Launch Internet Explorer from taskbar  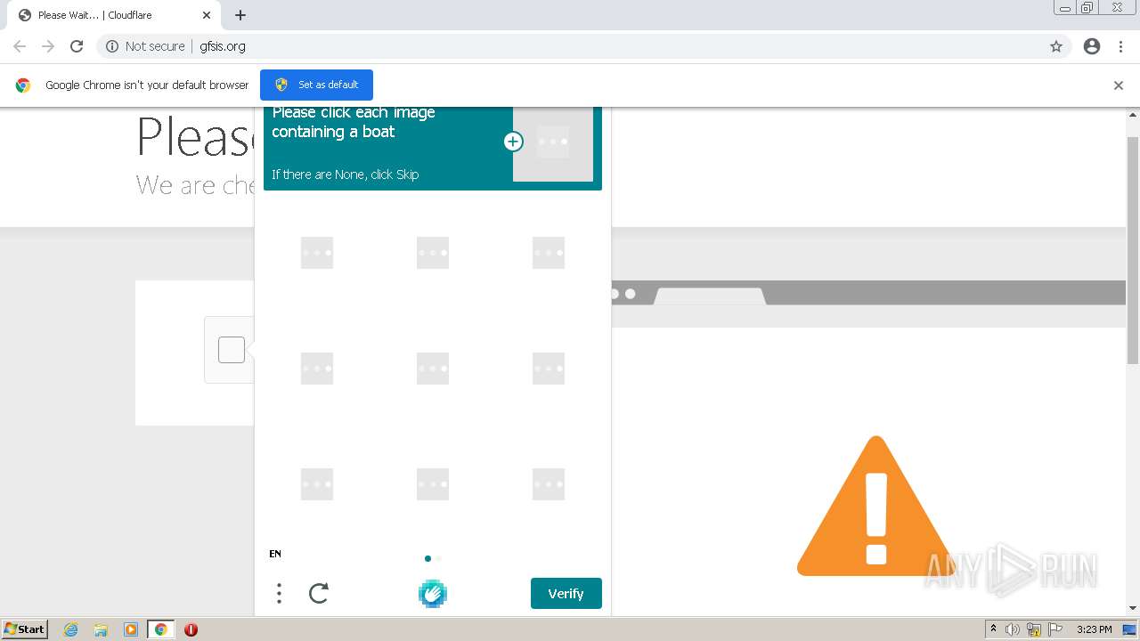71,629
